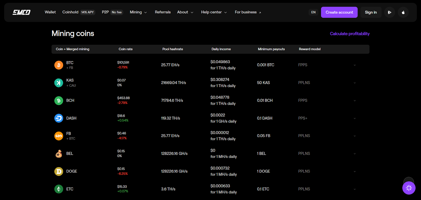Click the Reward model column header

point(310,49)
